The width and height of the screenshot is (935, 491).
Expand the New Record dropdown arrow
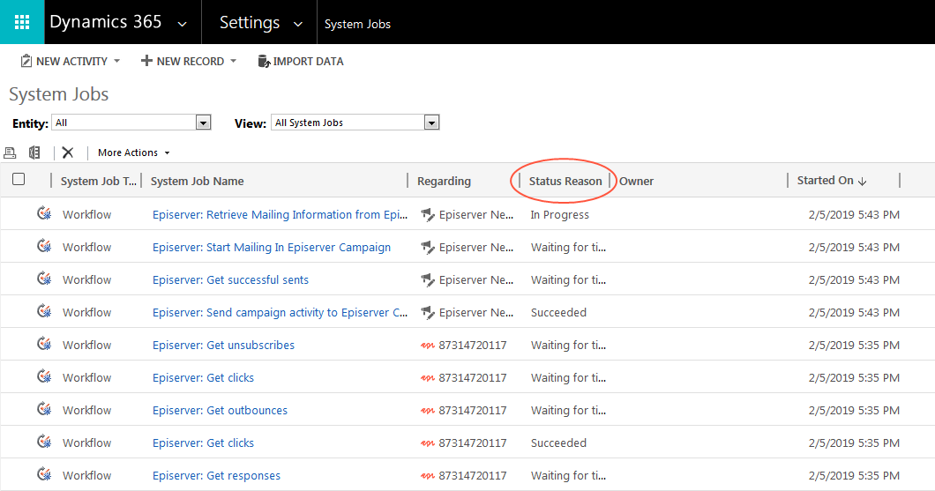[233, 61]
